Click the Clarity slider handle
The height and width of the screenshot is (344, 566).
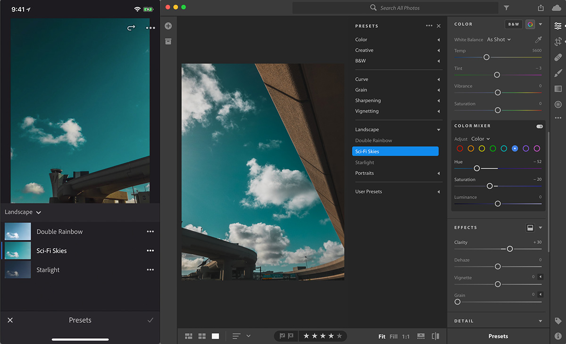509,249
